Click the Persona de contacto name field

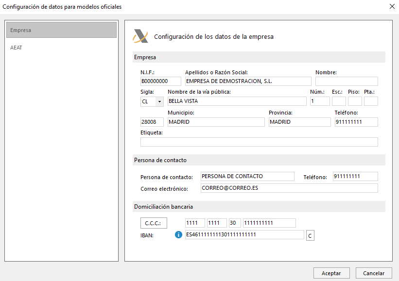[247, 176]
